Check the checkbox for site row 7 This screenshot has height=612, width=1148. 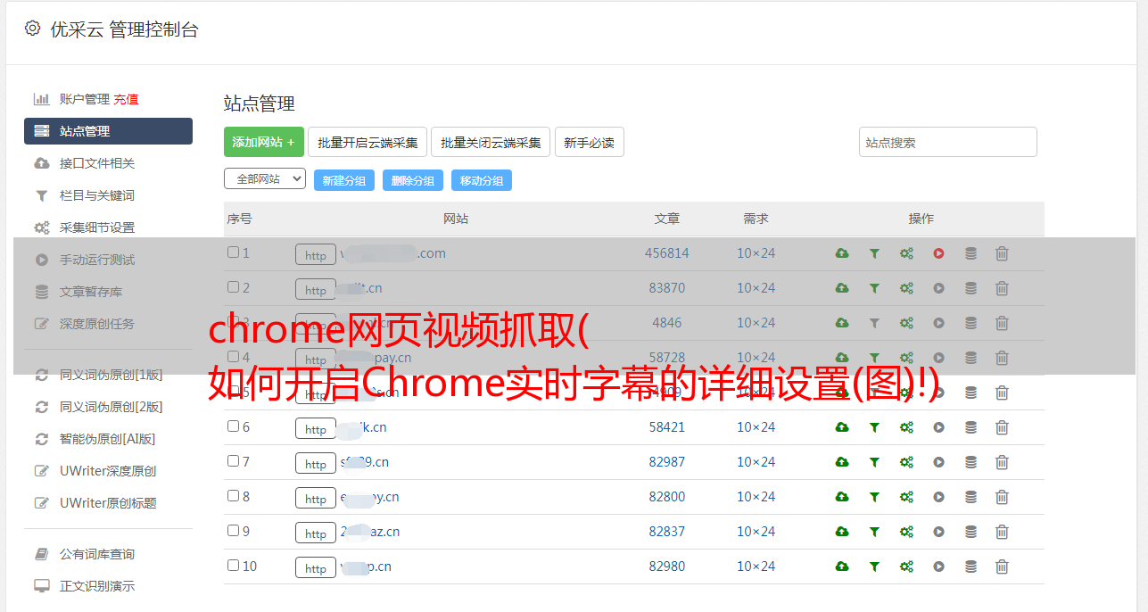click(x=233, y=461)
